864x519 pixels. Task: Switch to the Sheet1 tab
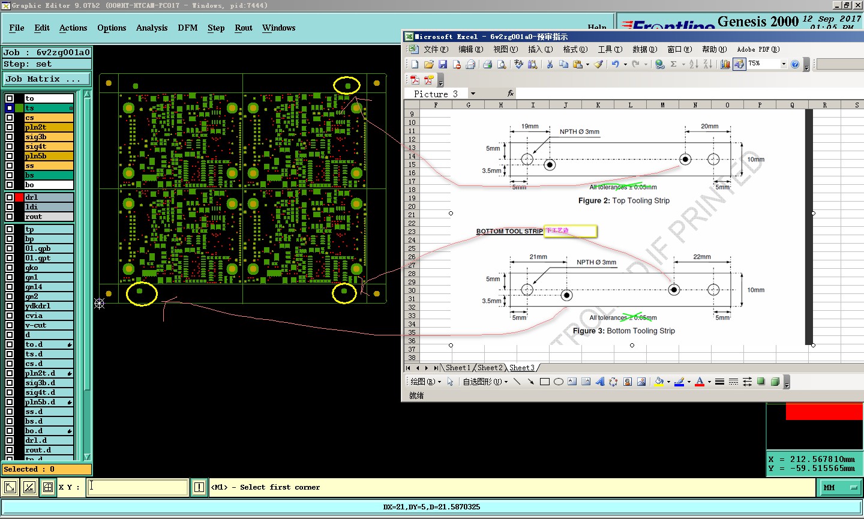click(458, 368)
